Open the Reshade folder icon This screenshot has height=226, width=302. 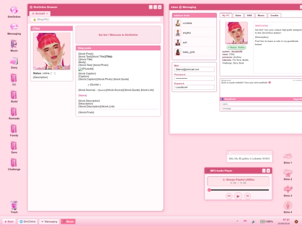[x=14, y=114]
